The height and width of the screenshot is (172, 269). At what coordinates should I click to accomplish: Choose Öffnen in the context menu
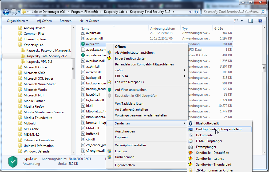point(147,47)
